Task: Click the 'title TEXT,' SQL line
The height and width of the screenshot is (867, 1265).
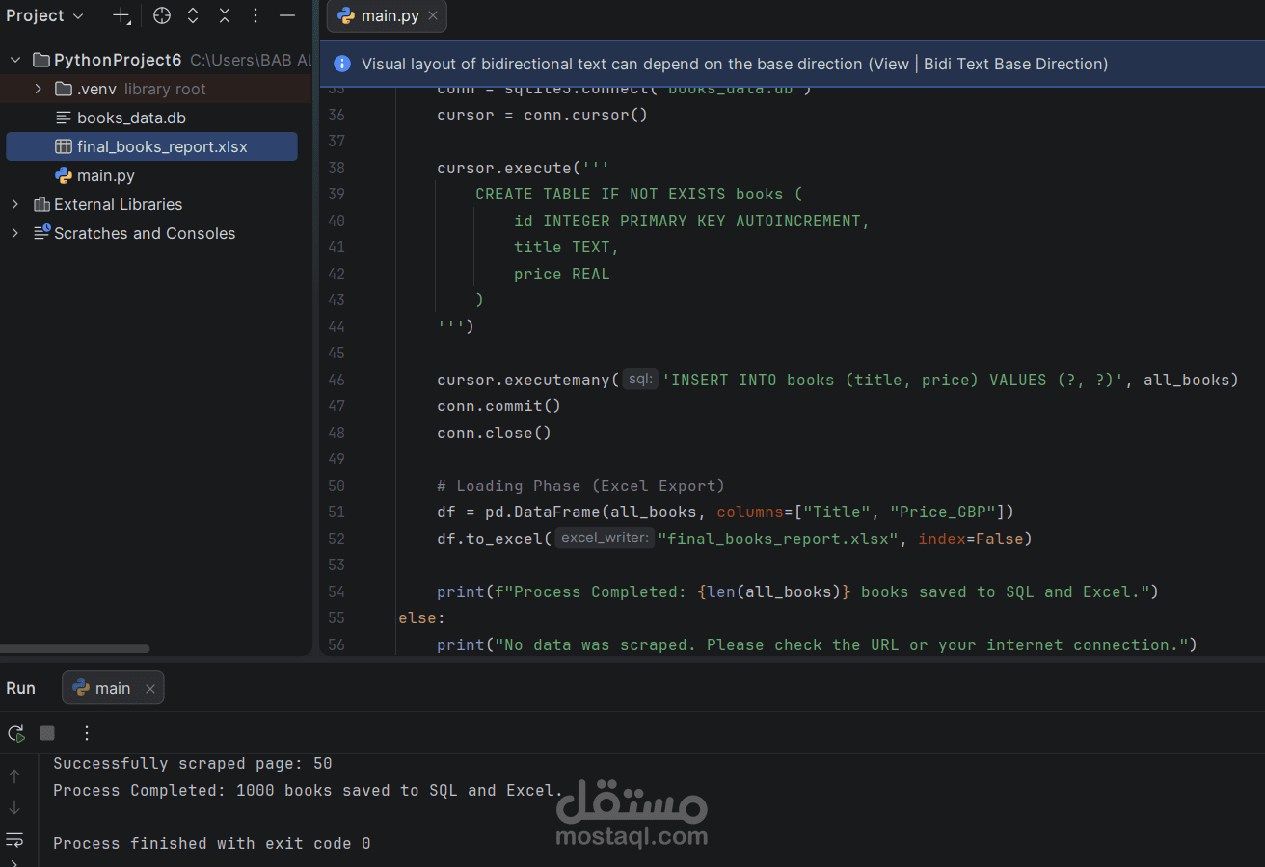Action: (566, 247)
